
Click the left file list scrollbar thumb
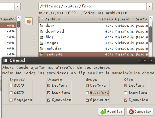pyautogui.click(x=19, y=24)
